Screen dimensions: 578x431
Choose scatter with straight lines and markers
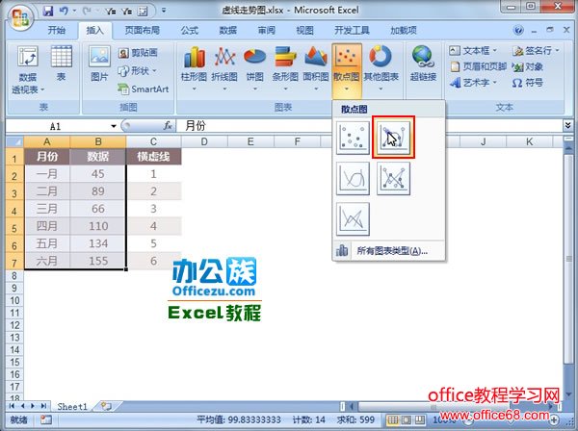point(394,179)
